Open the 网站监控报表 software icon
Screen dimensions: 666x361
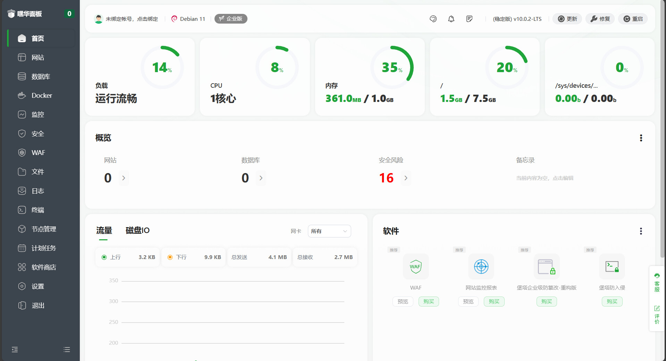[481, 266]
